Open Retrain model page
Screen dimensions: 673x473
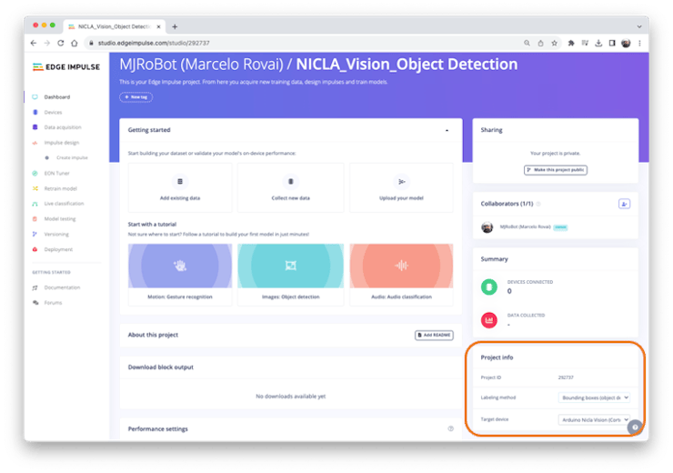point(60,188)
